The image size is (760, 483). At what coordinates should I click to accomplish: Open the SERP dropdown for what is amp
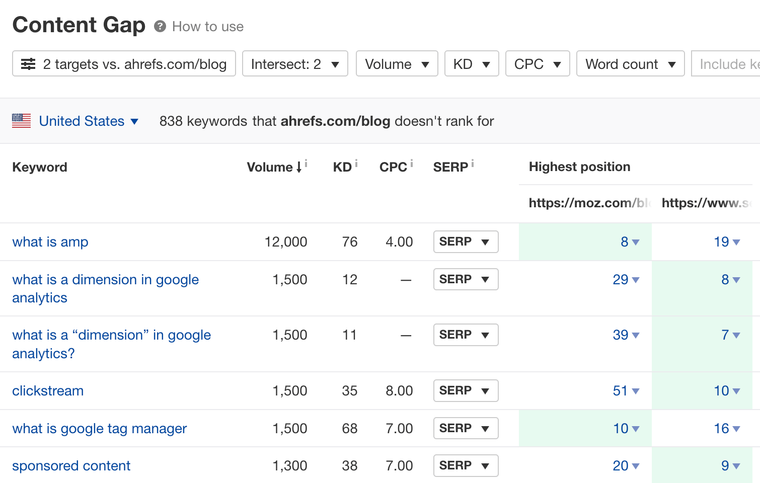click(x=465, y=242)
